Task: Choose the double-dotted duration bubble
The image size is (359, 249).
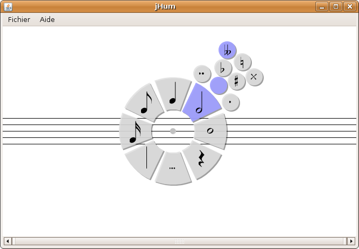Action: [x=202, y=74]
